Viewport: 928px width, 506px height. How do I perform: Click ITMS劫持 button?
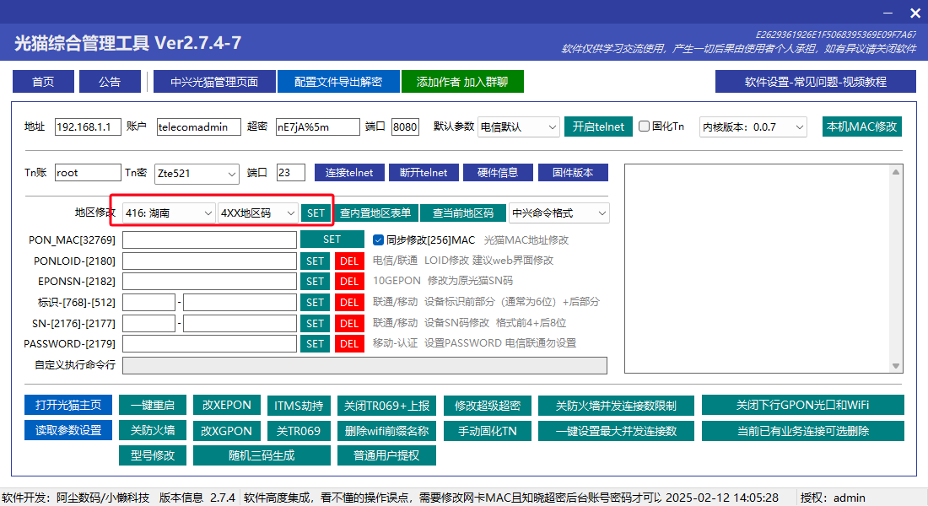click(x=299, y=406)
